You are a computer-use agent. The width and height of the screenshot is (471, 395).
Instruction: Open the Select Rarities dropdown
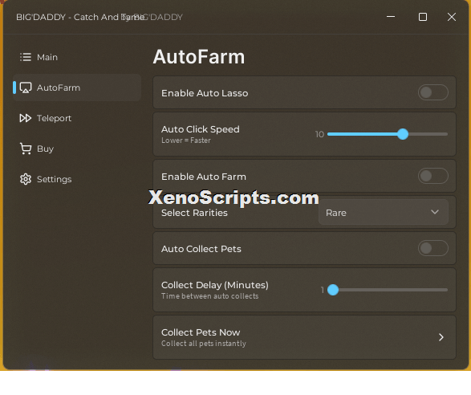click(384, 213)
